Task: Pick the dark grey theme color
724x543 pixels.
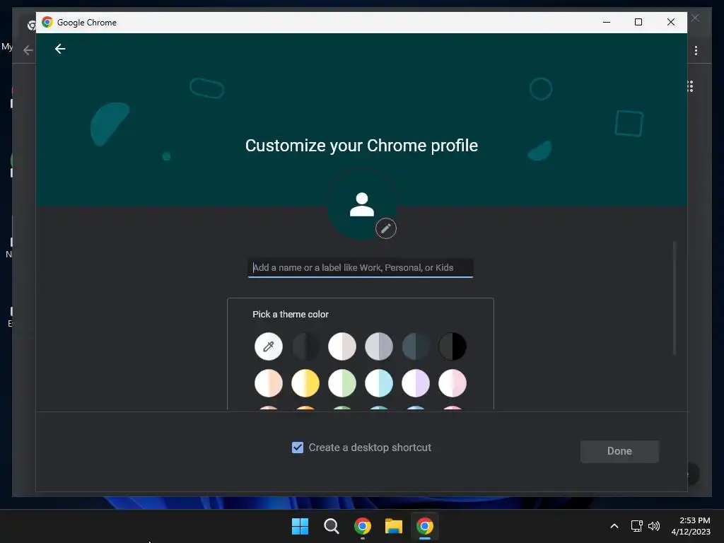Action: click(305, 346)
